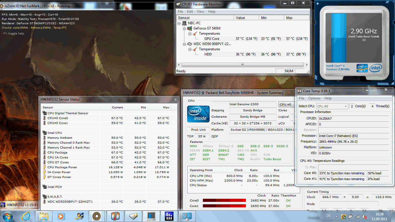The width and height of the screenshot is (395, 222).
Task: Click Sensor Status Current column header
Action: [113, 108]
